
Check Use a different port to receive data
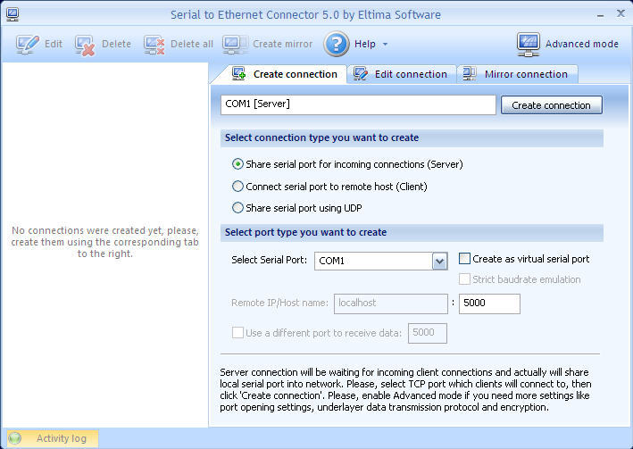tap(237, 333)
